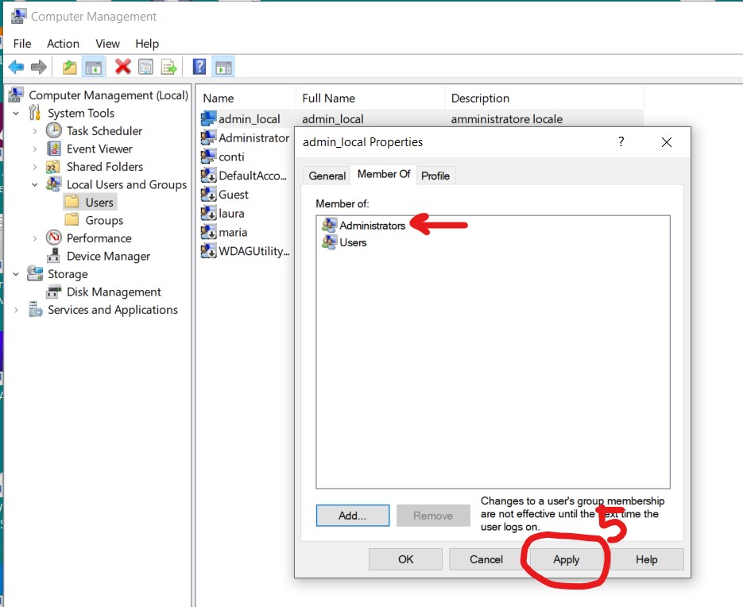Viewport: 743px width, 607px height.
Task: Switch to the General tab
Action: 327,176
